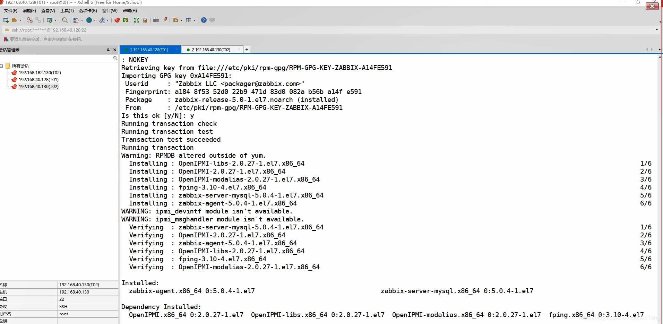The height and width of the screenshot is (324, 663).
Task: Click the New session toolbar icon
Action: click(6, 20)
